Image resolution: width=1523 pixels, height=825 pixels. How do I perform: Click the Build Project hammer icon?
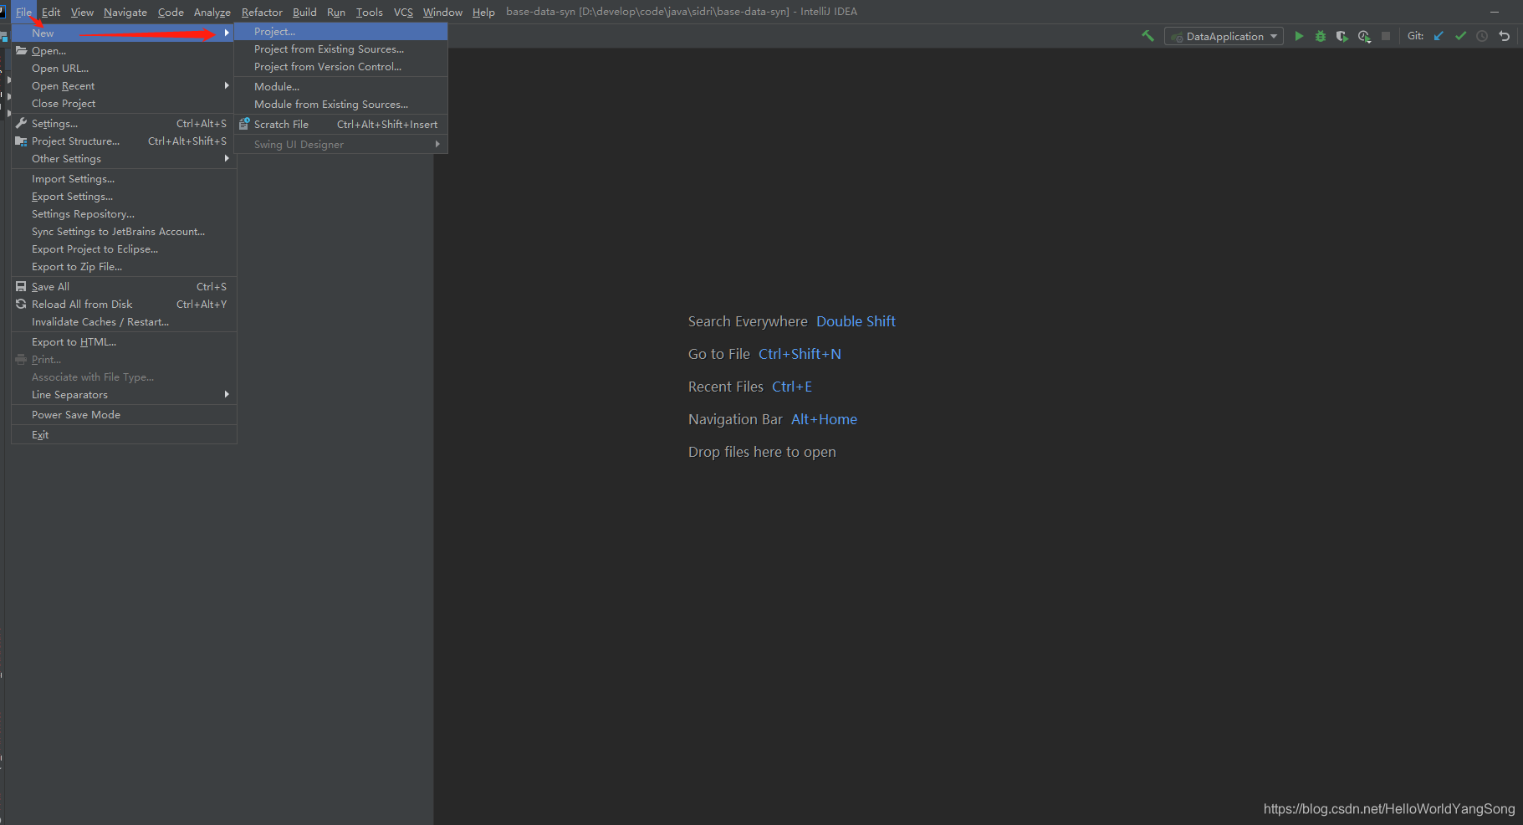1147,36
